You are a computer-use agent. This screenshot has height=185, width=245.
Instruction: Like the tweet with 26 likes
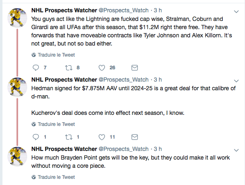pyautogui.click(x=102, y=68)
